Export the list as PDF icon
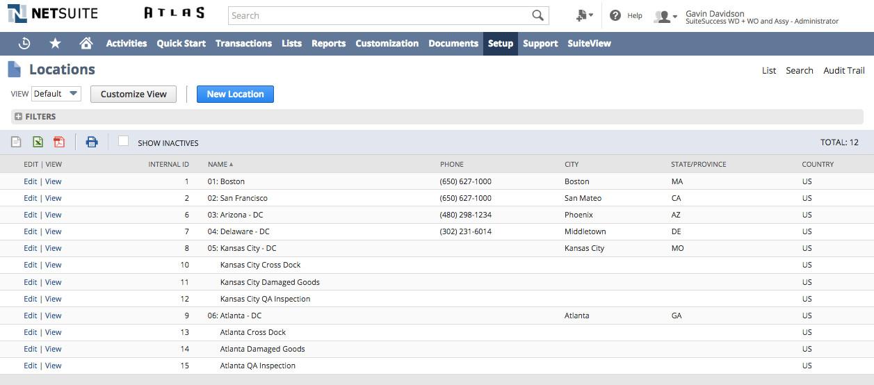The image size is (874, 385). click(59, 142)
